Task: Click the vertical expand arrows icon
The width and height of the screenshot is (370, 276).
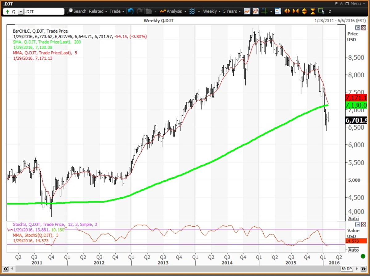Action: pyautogui.click(x=304, y=11)
